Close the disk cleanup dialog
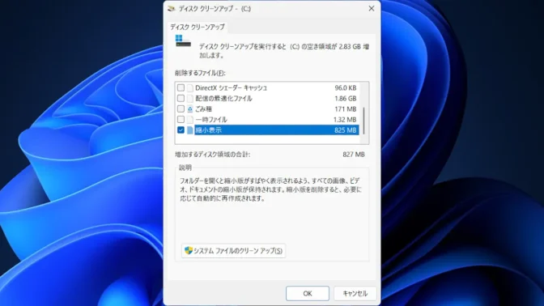Screen dimensions: 544x306 click(372, 8)
